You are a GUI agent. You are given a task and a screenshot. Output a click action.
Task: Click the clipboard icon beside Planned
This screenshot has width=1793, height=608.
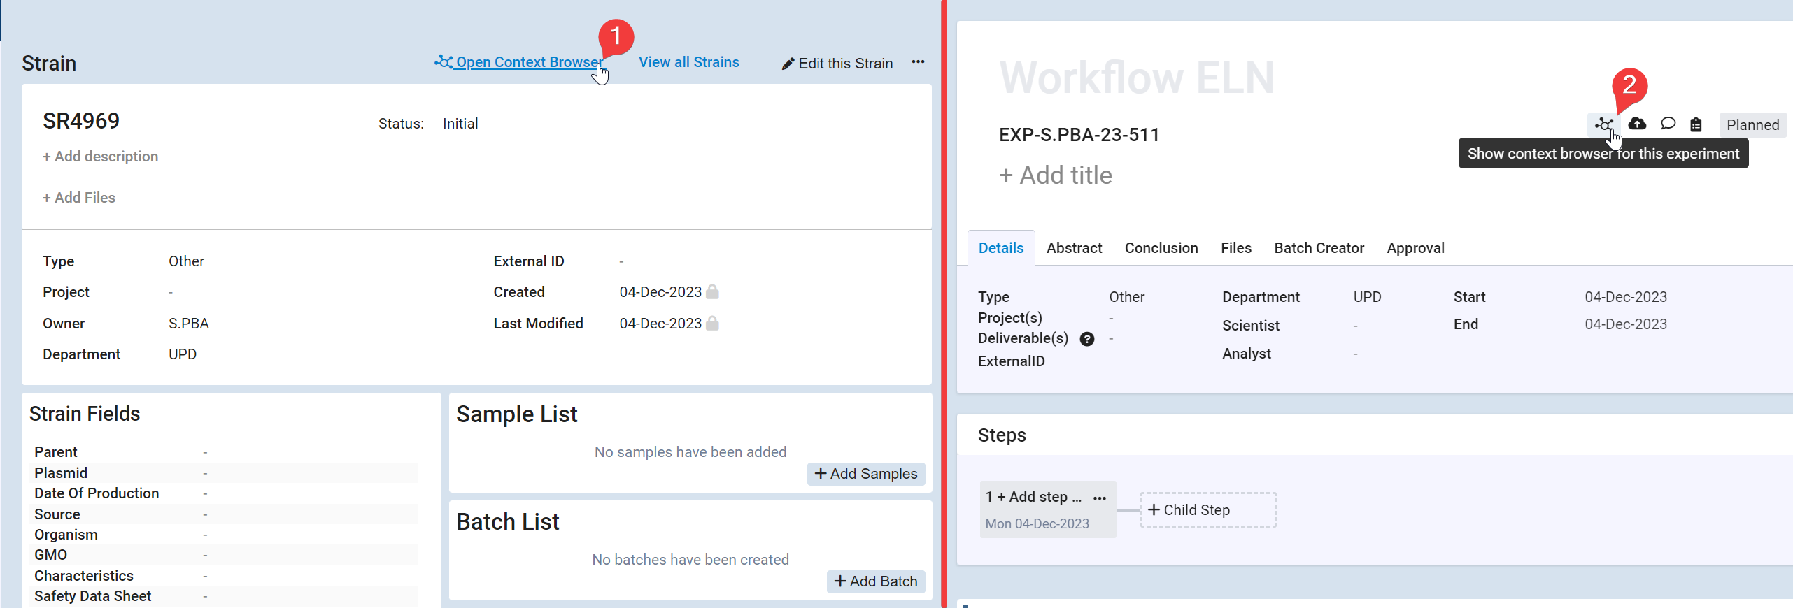point(1696,124)
